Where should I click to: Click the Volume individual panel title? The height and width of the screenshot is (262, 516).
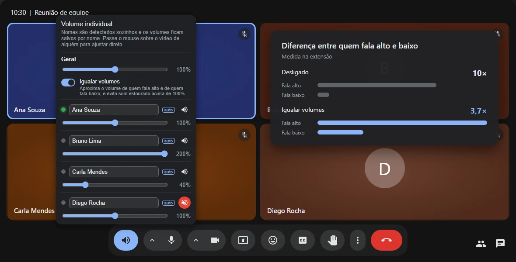(x=87, y=24)
